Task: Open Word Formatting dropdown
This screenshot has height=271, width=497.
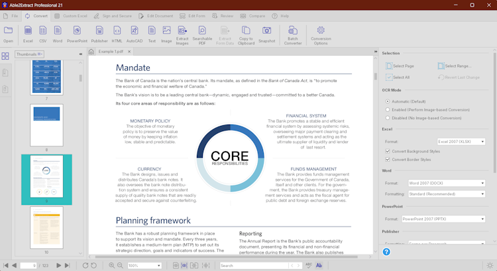Action: [447, 194]
